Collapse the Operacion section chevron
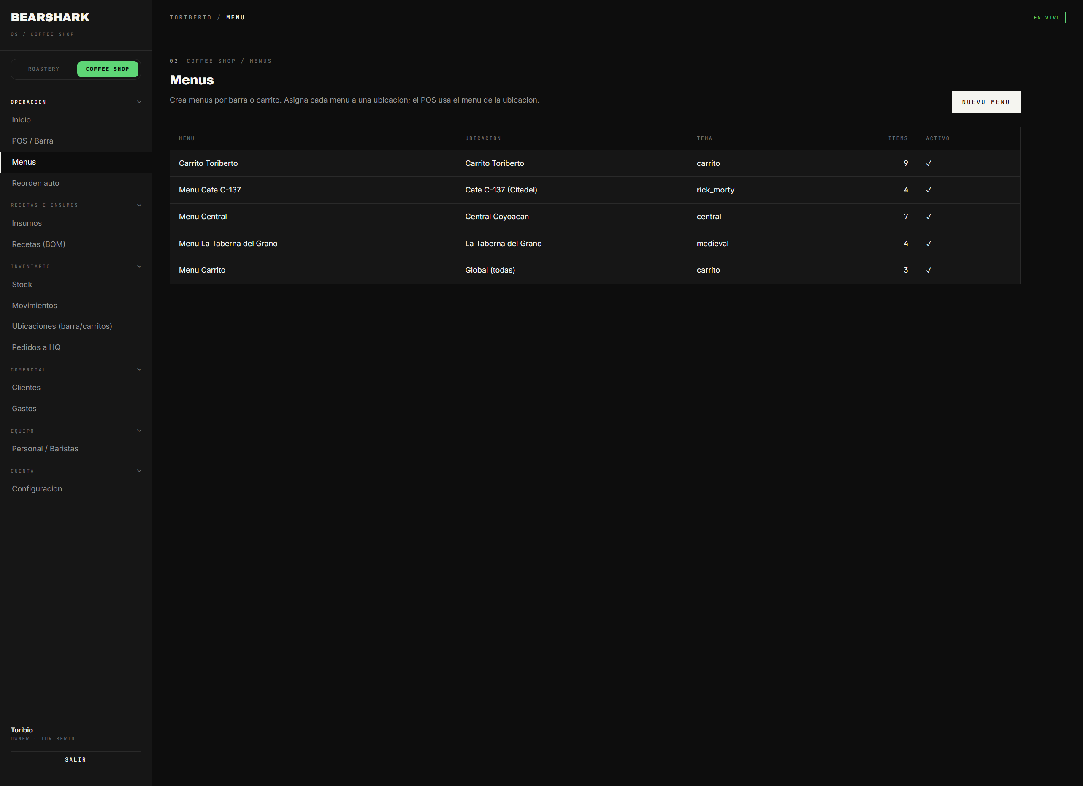Image resolution: width=1083 pixels, height=786 pixels. pyautogui.click(x=139, y=102)
